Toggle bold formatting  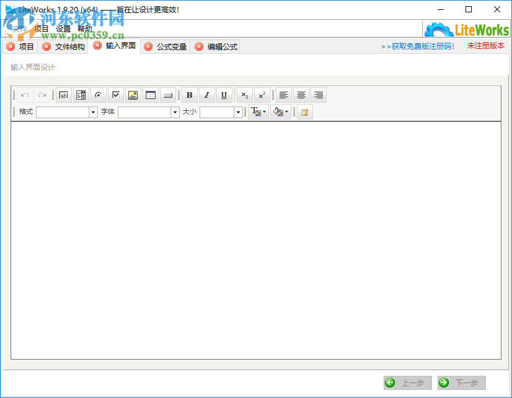[x=188, y=95]
